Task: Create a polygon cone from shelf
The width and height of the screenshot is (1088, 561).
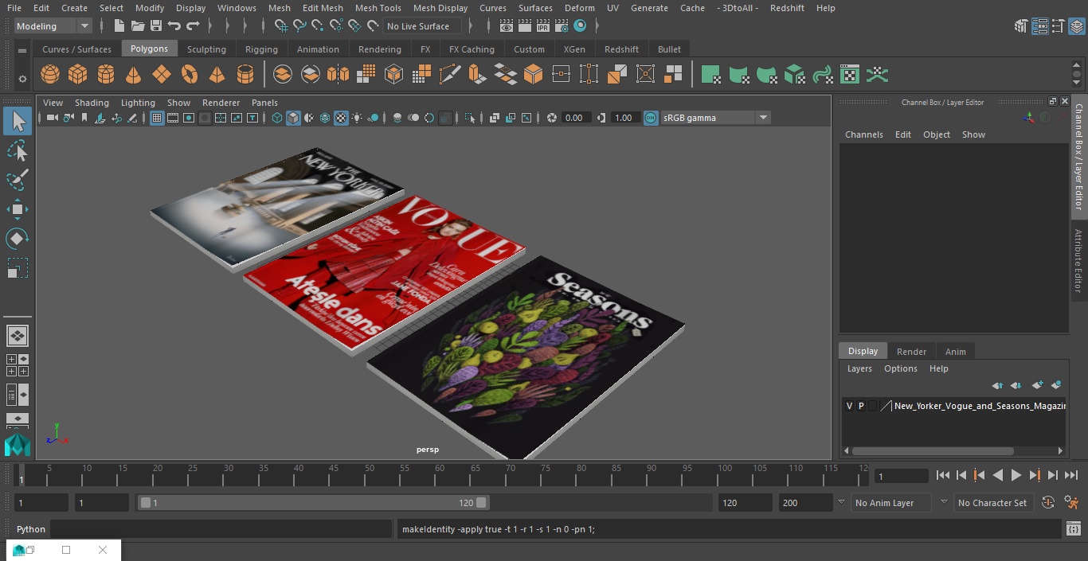Action: click(x=134, y=75)
